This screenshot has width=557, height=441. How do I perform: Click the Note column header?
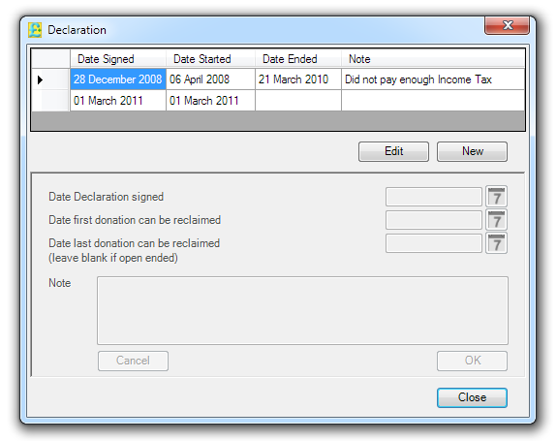click(433, 59)
